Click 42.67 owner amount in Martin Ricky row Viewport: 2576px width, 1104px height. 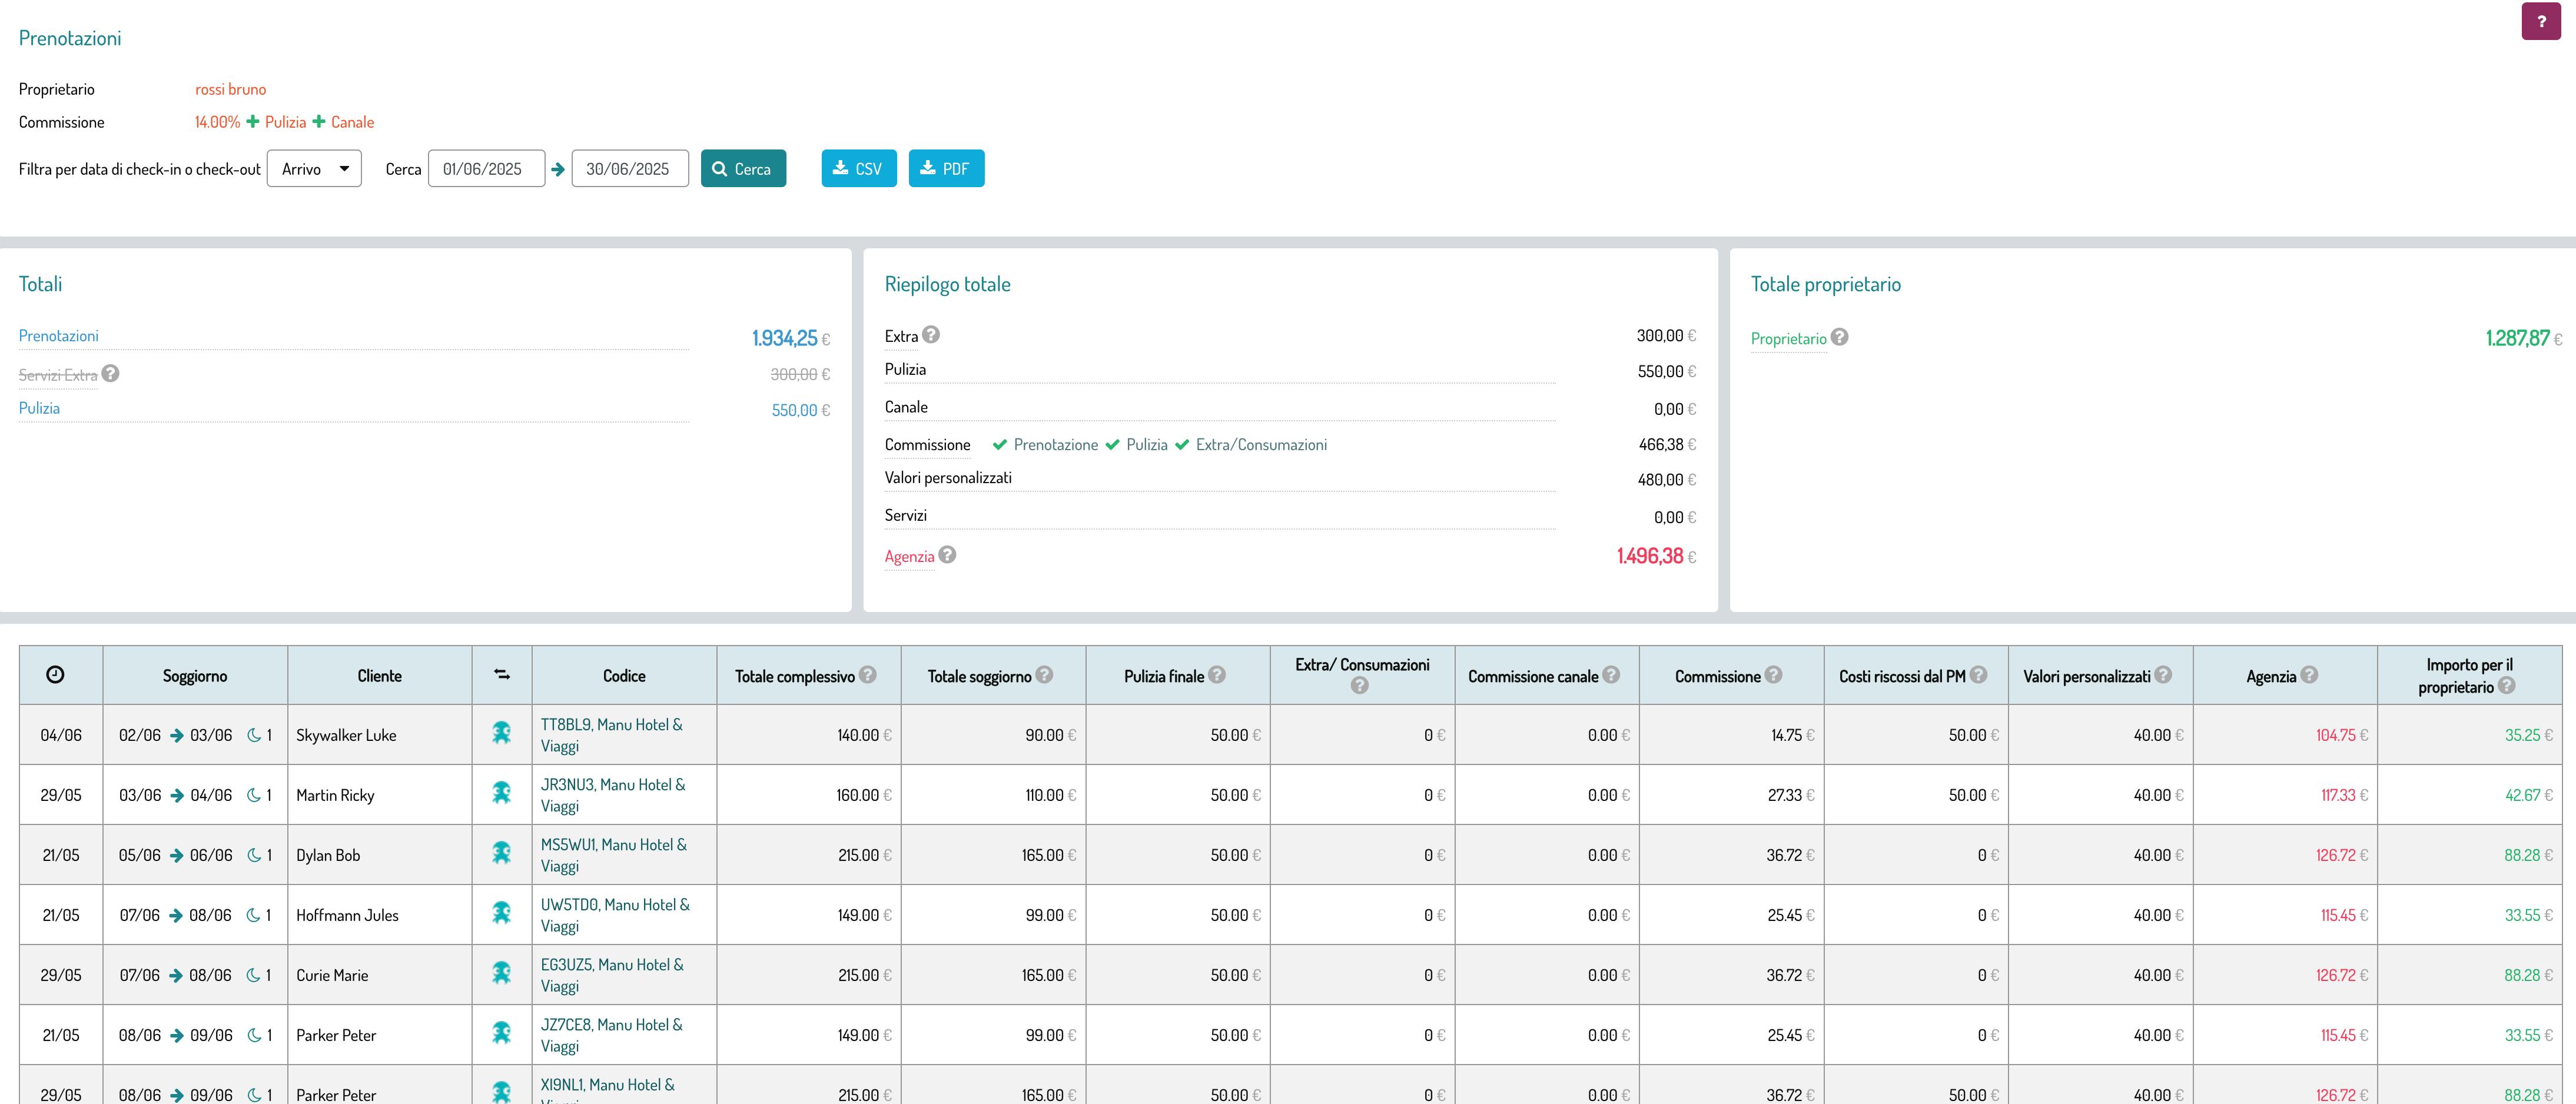pyautogui.click(x=2522, y=795)
